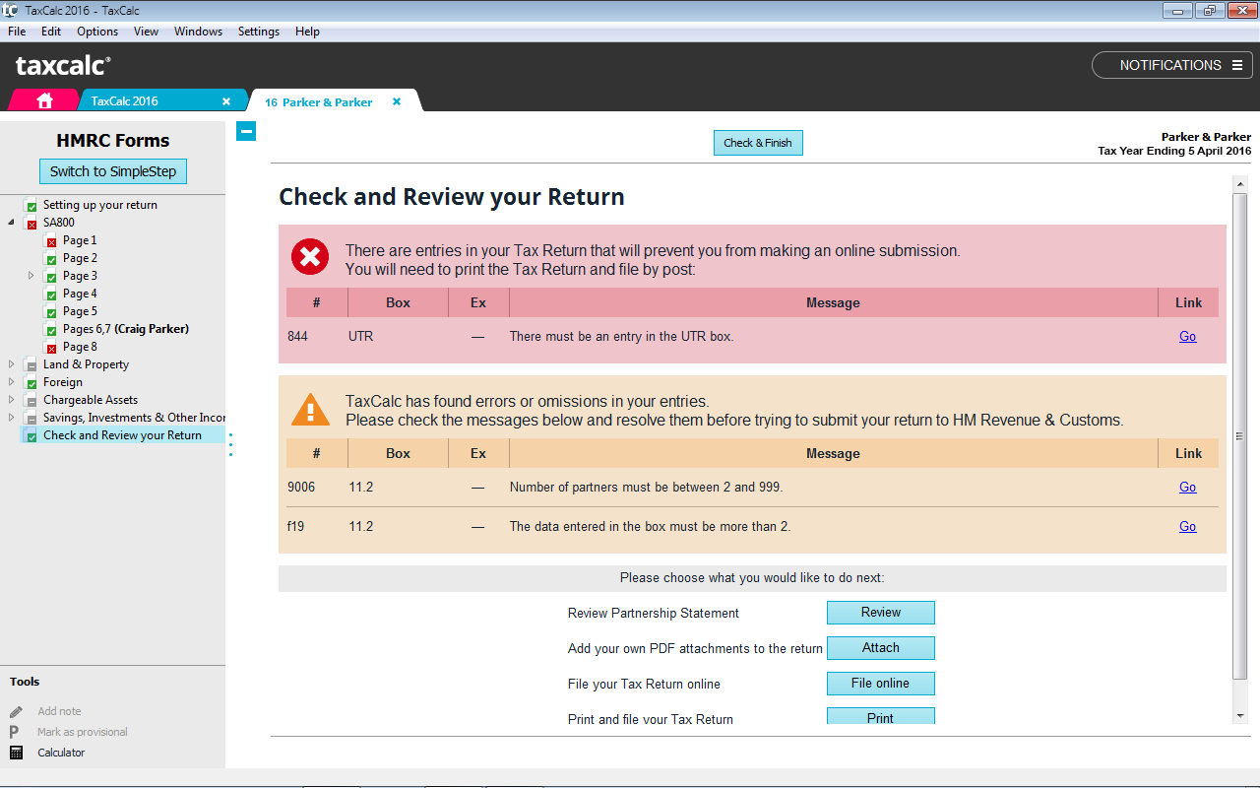This screenshot has width=1260, height=788.
Task: Click the Check & Finish button
Action: tap(757, 143)
